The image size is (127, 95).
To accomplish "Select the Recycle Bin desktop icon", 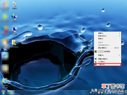I will pos(14,5).
